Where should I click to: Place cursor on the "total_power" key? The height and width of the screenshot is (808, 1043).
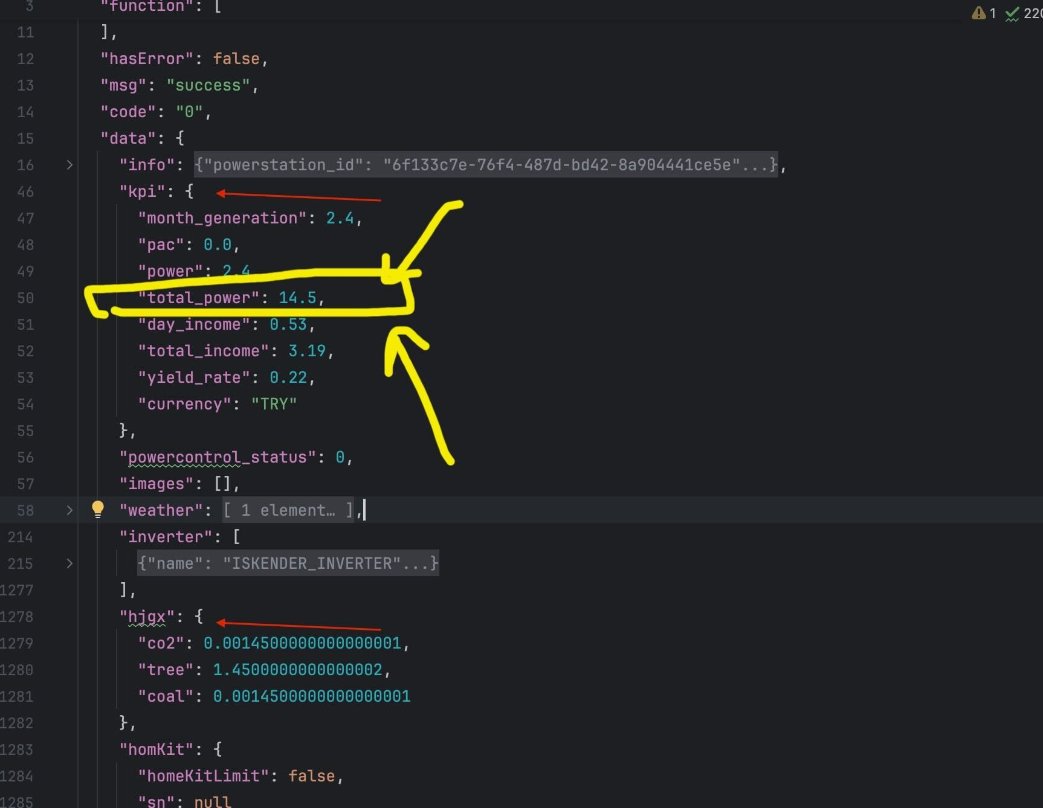coord(199,298)
